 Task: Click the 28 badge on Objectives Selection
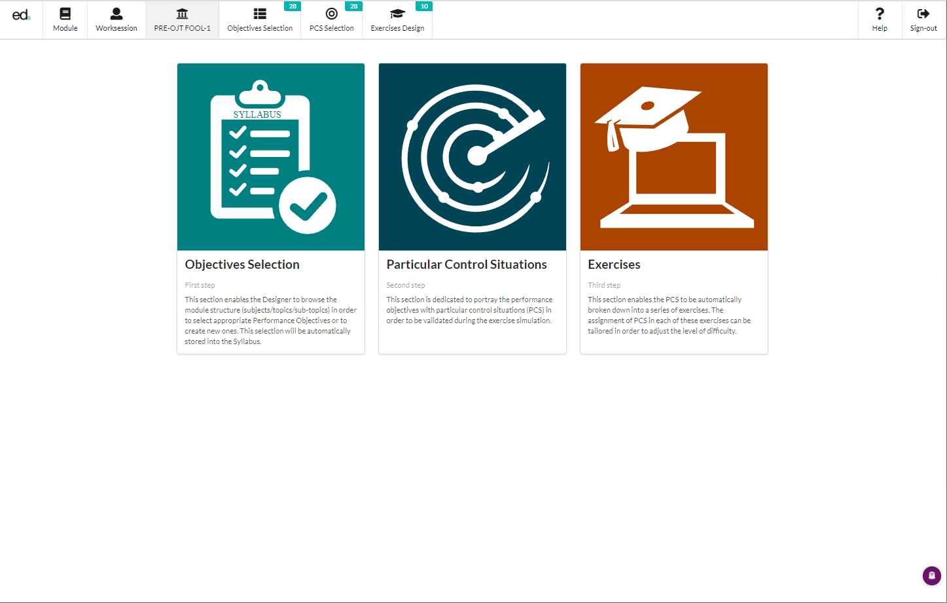[x=293, y=7]
